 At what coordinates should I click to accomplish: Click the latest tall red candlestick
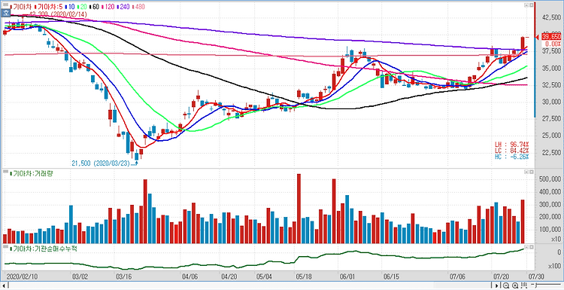523,43
